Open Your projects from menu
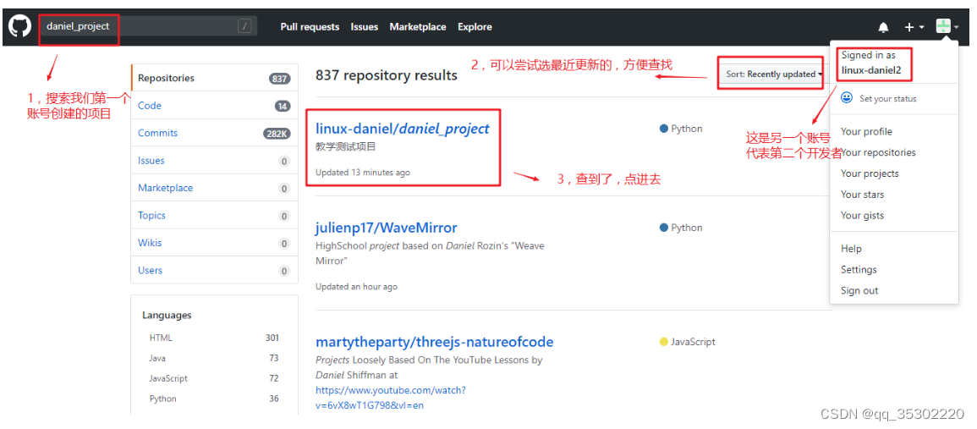The height and width of the screenshot is (429, 977). 870,173
